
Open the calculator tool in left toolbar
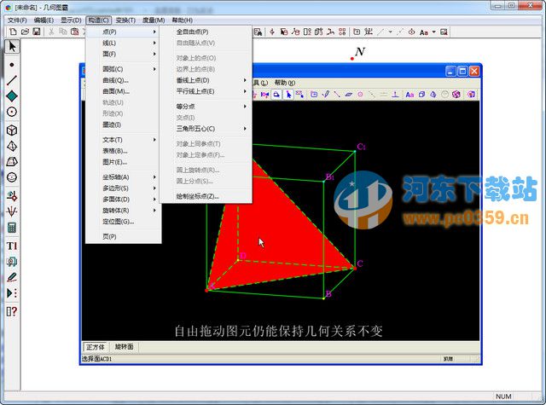12,228
